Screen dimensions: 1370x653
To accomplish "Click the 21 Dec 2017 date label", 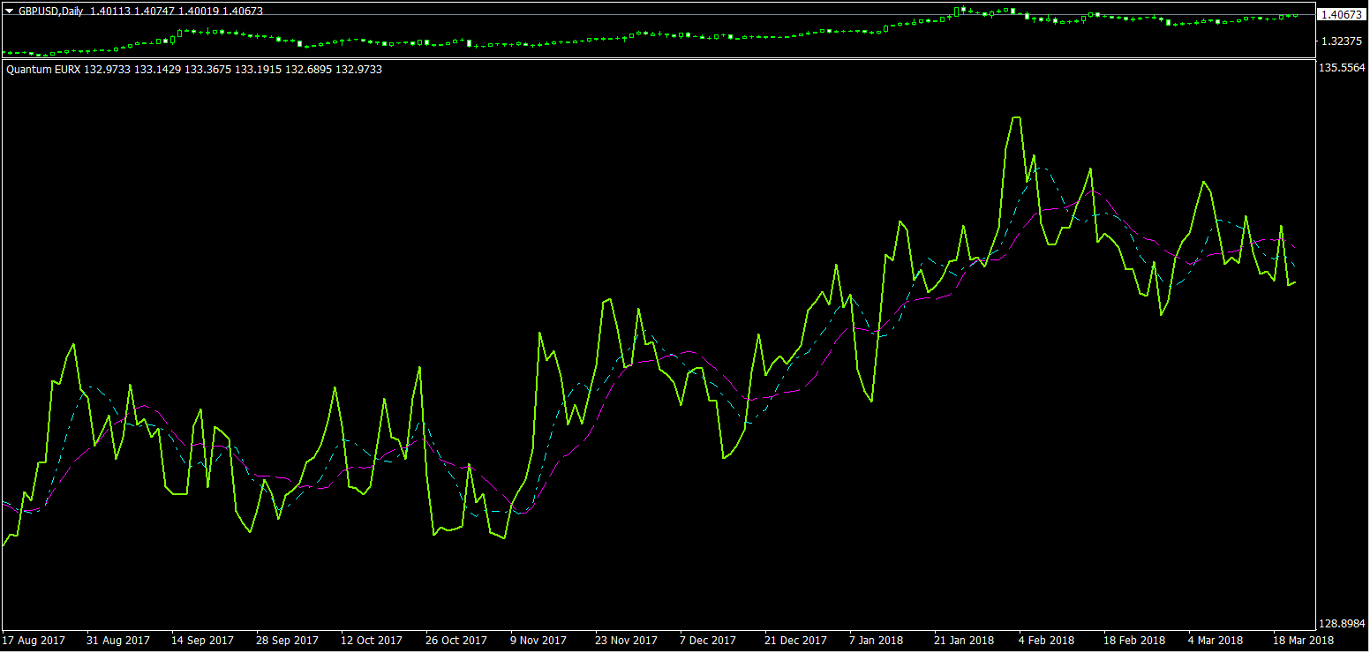I will pos(795,640).
